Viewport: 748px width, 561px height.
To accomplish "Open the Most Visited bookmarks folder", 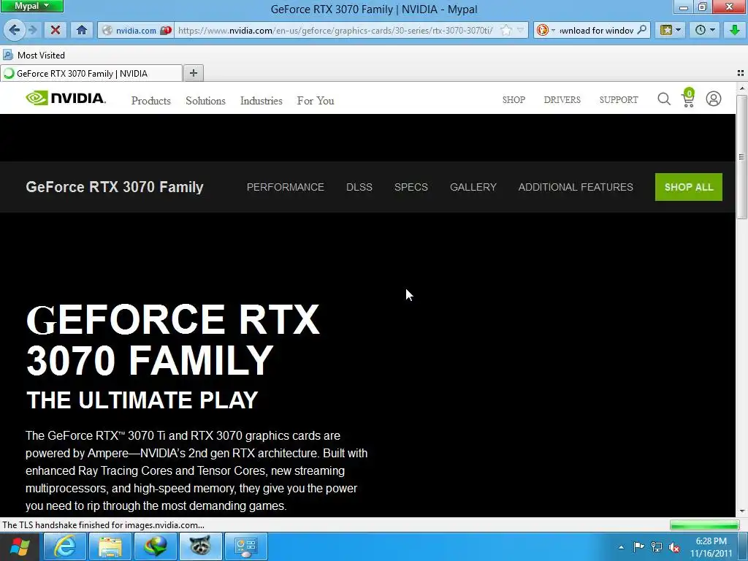I will tap(34, 56).
